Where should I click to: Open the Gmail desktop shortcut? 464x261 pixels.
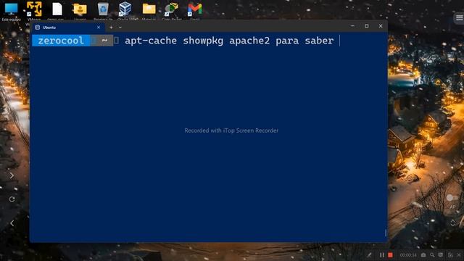coord(195,12)
